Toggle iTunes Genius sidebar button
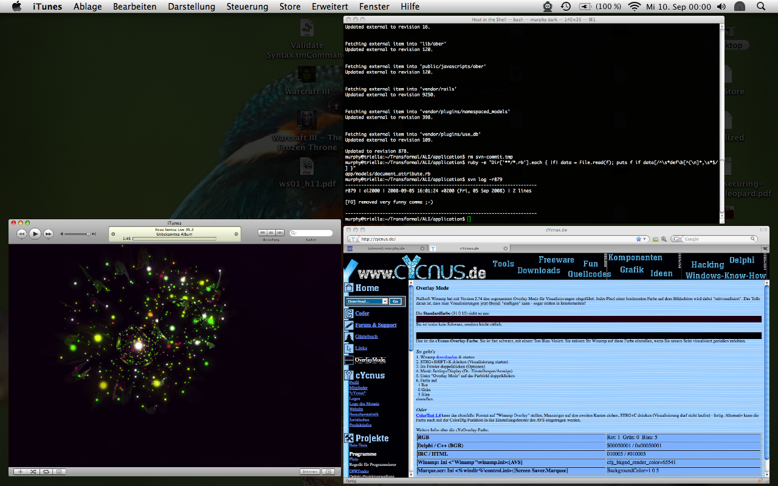This screenshot has height=486, width=778. (328, 471)
